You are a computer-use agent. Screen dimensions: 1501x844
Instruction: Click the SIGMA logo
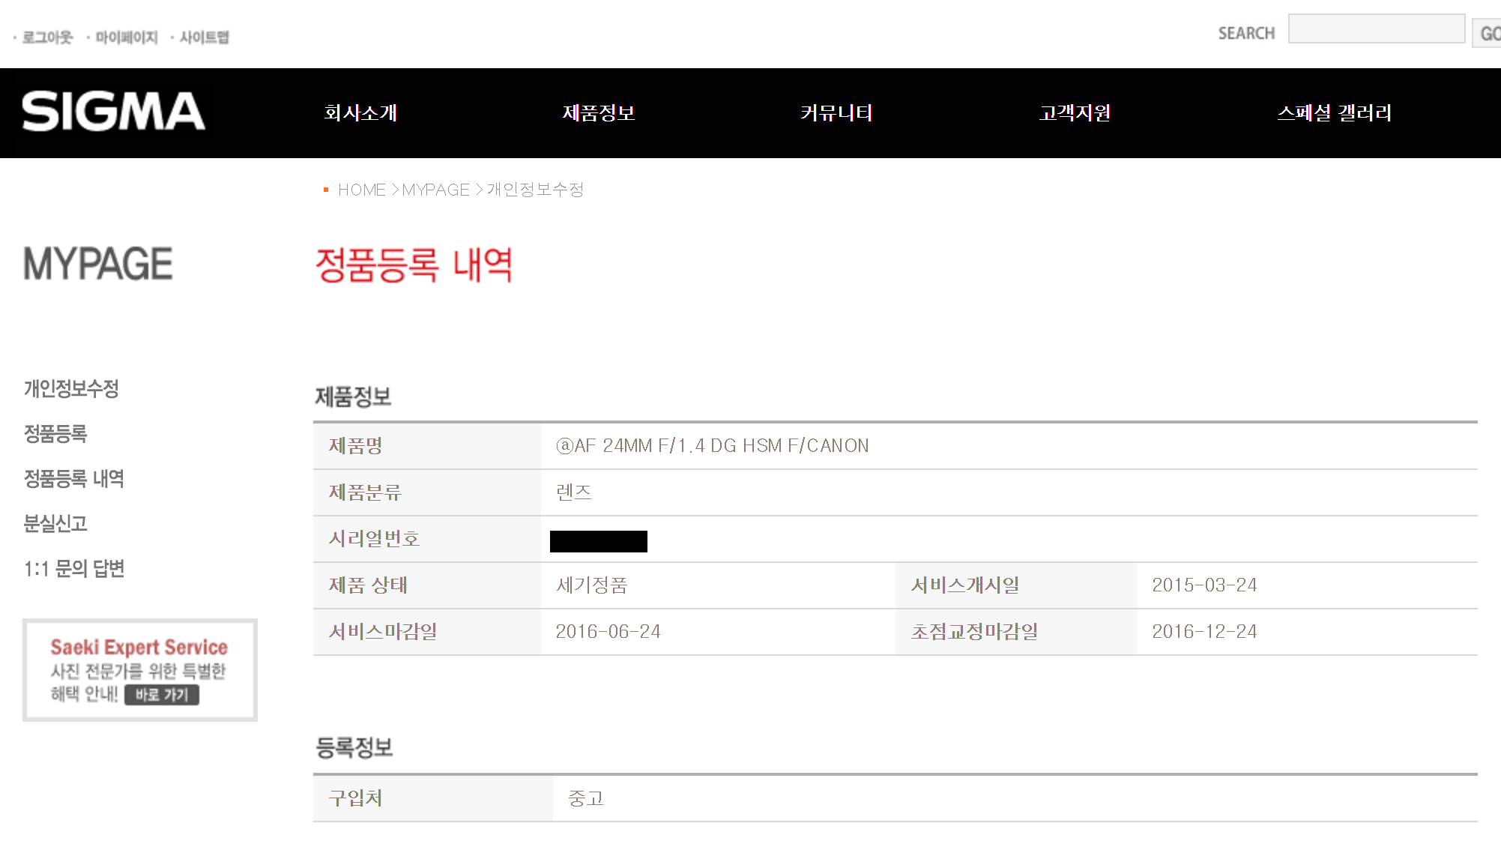click(113, 112)
